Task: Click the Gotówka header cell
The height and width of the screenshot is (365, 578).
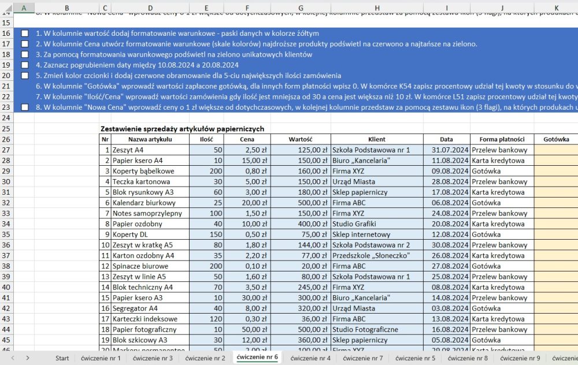Action: [556, 139]
